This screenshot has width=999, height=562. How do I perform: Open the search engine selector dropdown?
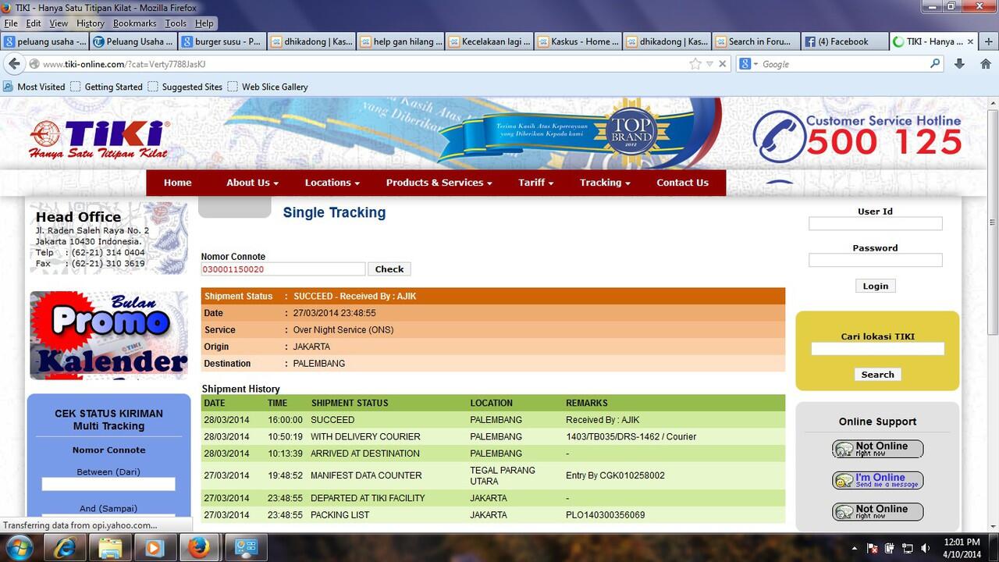[749, 64]
